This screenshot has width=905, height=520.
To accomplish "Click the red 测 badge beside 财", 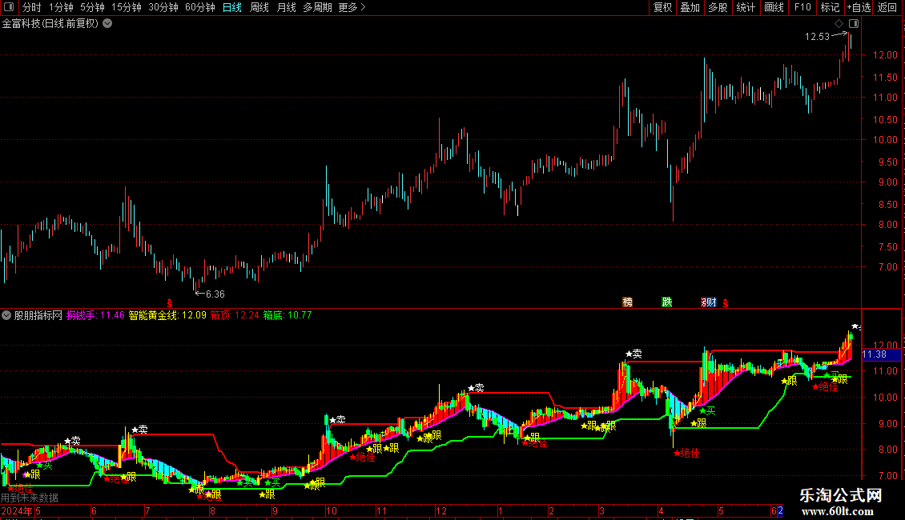I will [704, 302].
